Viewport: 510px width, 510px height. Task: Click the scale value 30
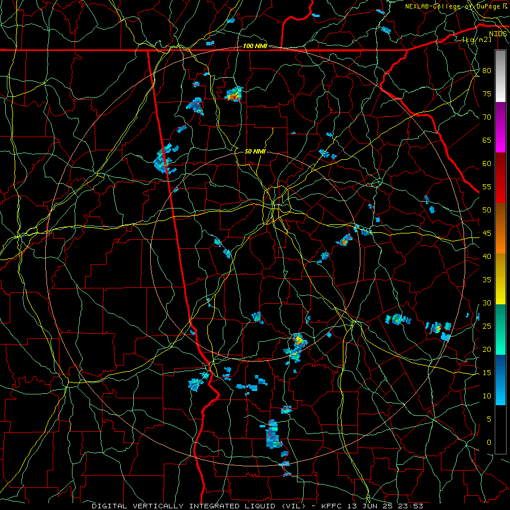487,303
